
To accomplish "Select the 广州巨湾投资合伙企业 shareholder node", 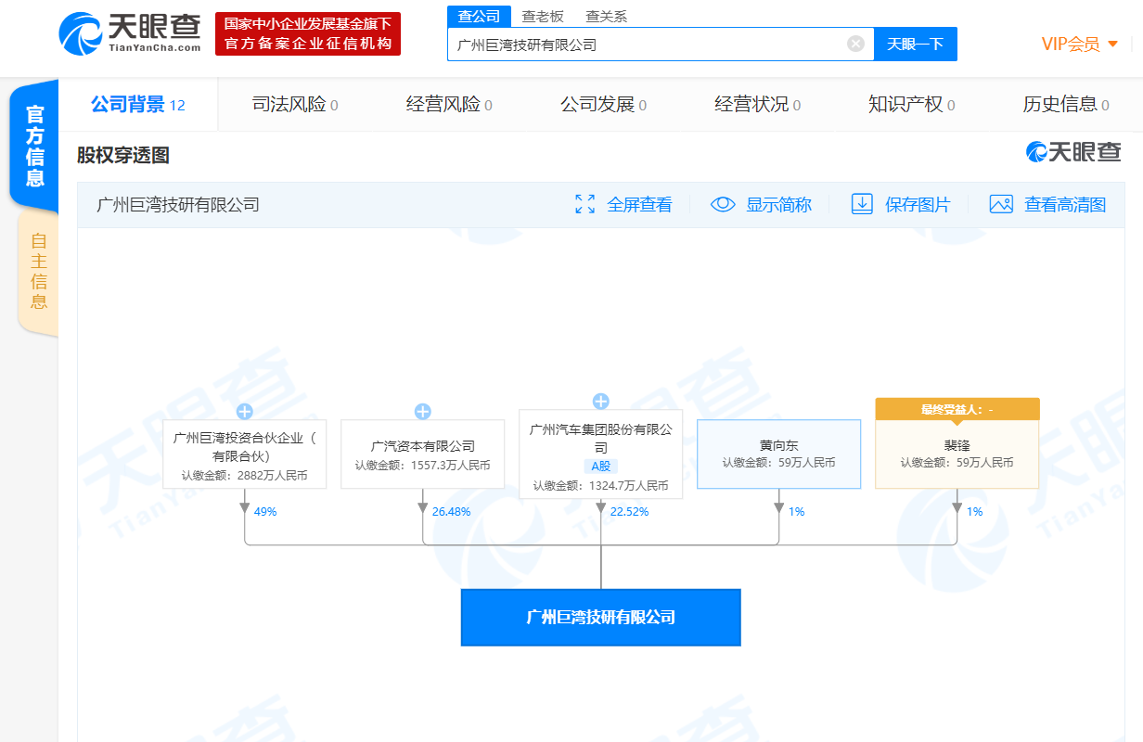I will pos(245,454).
